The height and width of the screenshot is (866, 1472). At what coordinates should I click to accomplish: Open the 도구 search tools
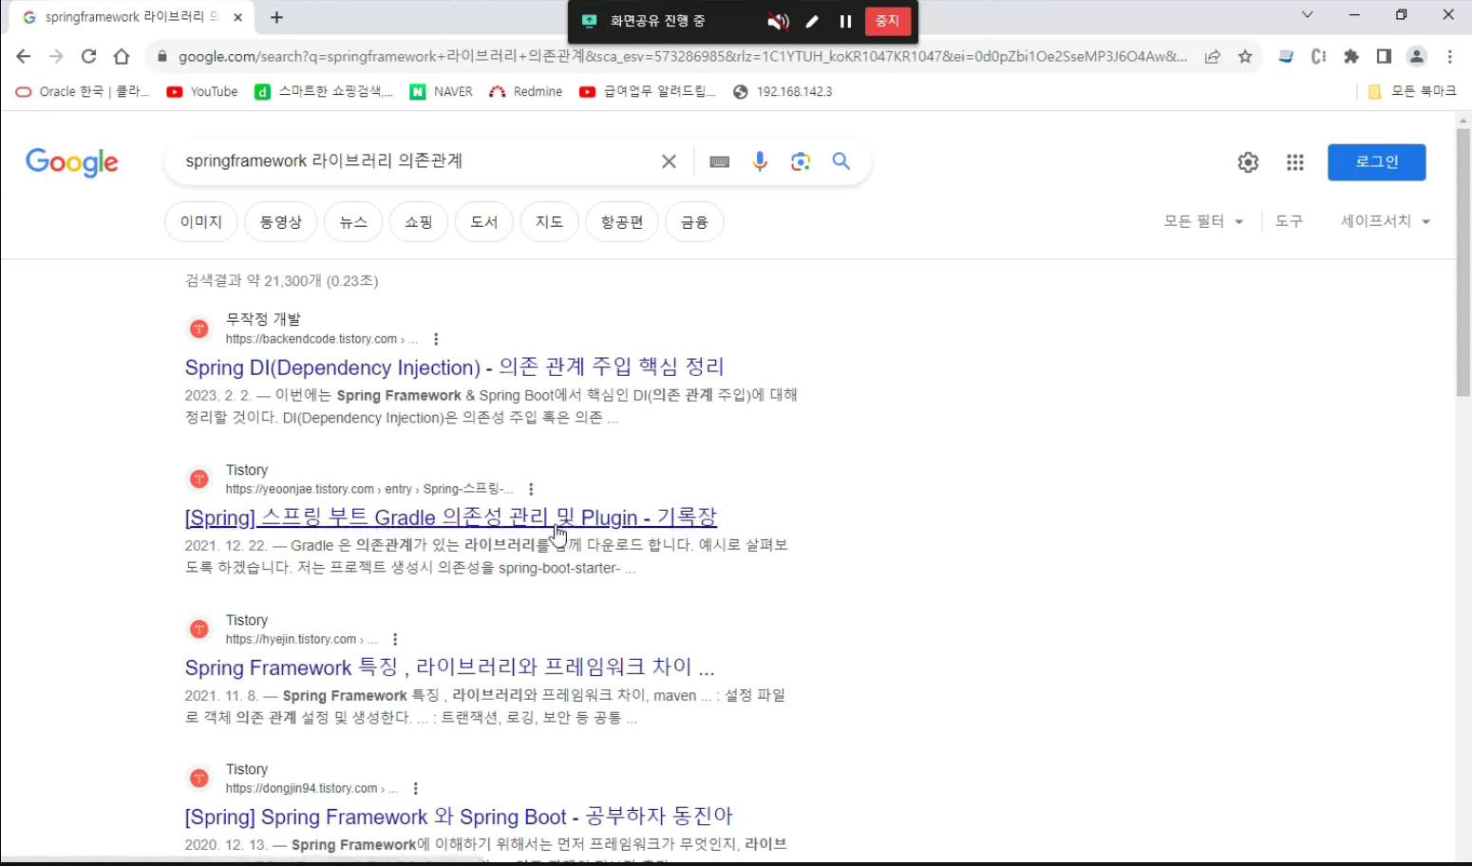point(1289,221)
